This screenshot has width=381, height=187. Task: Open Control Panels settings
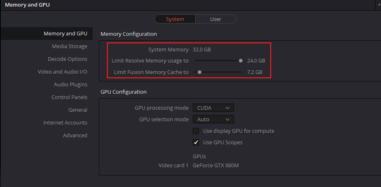(69, 97)
